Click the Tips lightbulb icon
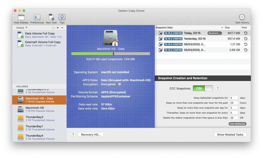The height and width of the screenshot is (158, 263). tap(62, 17)
